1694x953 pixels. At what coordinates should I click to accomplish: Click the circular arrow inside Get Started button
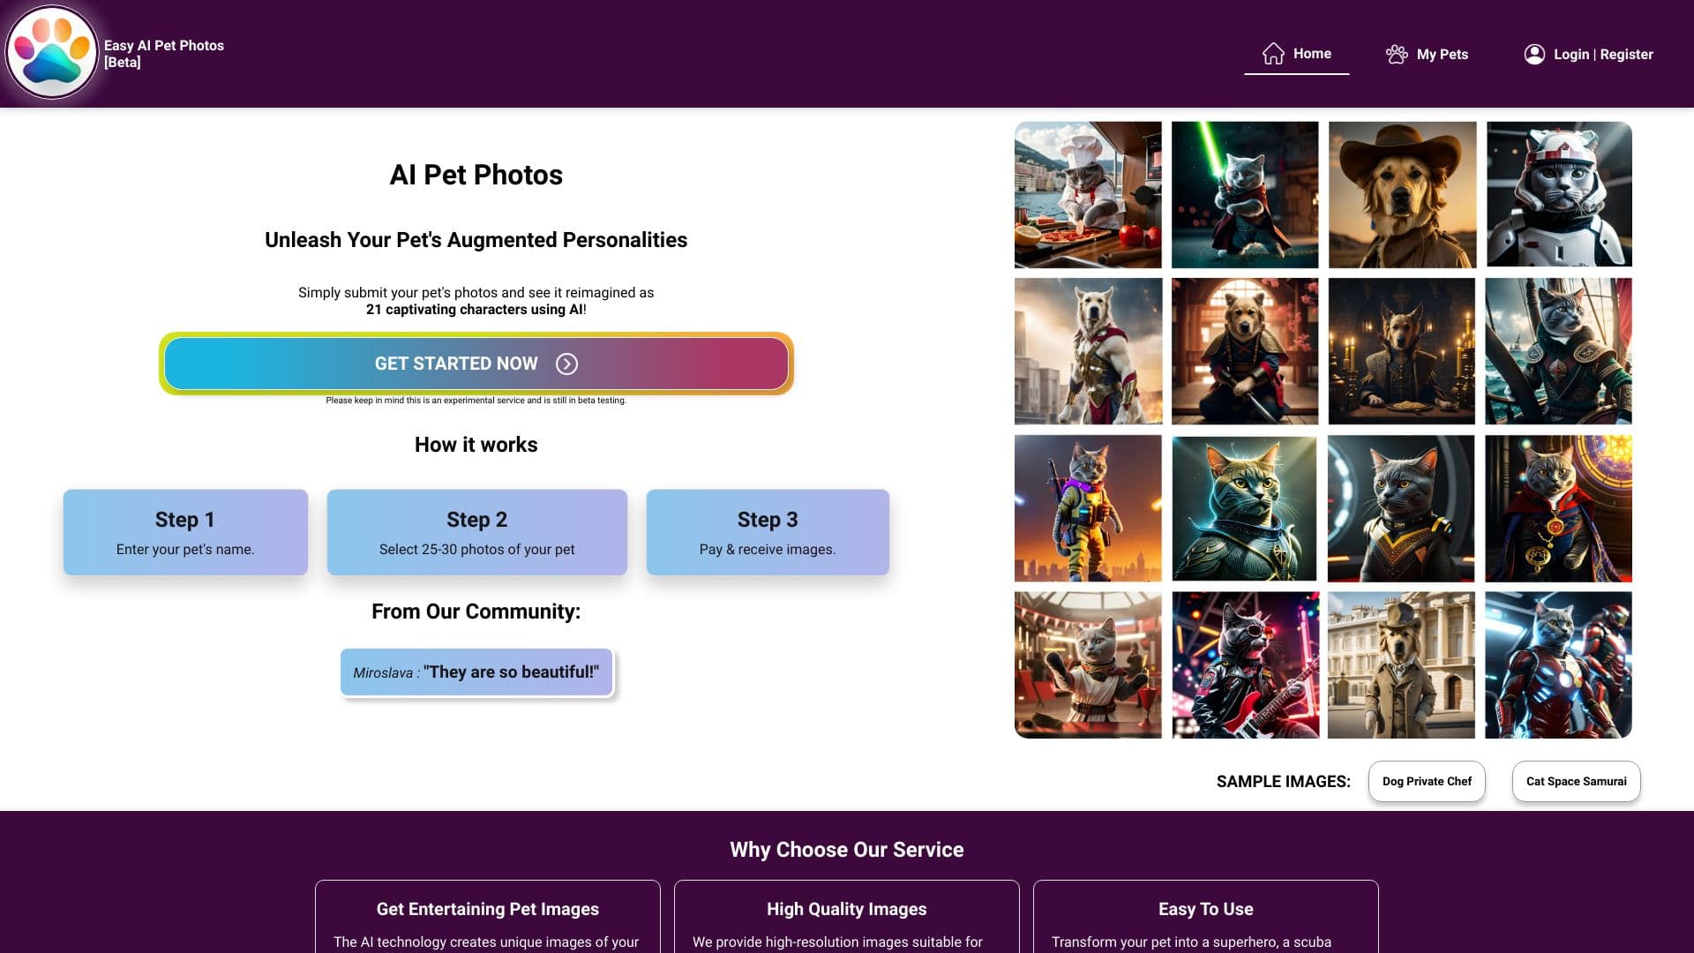pyautogui.click(x=567, y=364)
